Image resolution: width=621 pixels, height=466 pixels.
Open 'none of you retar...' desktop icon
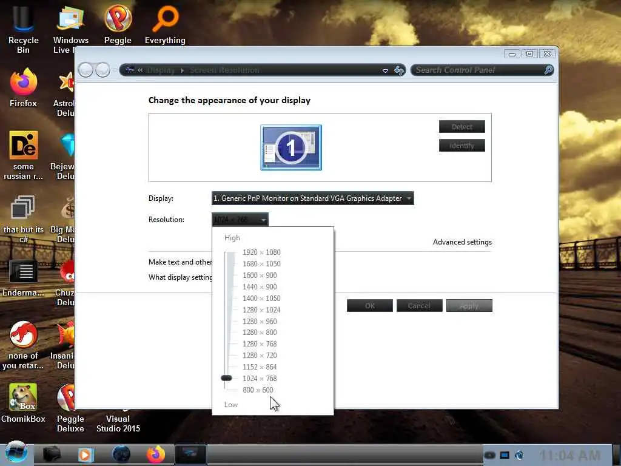pos(23,345)
